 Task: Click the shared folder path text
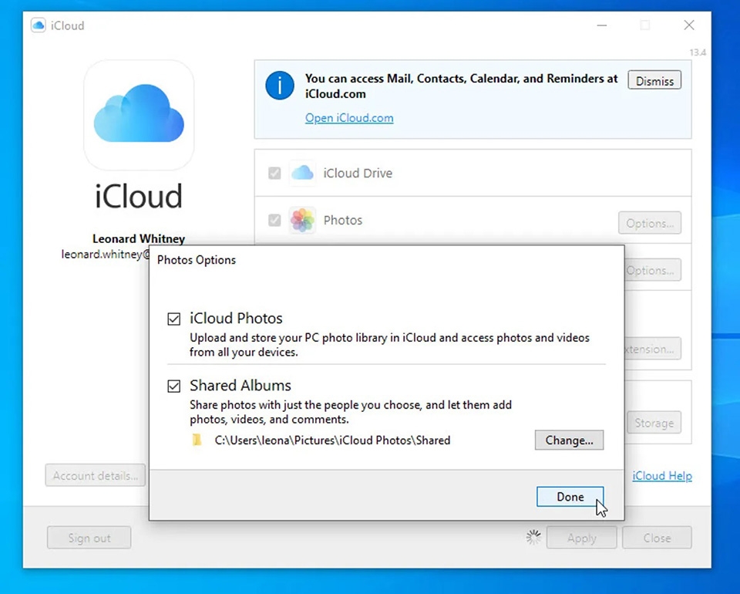pos(332,440)
